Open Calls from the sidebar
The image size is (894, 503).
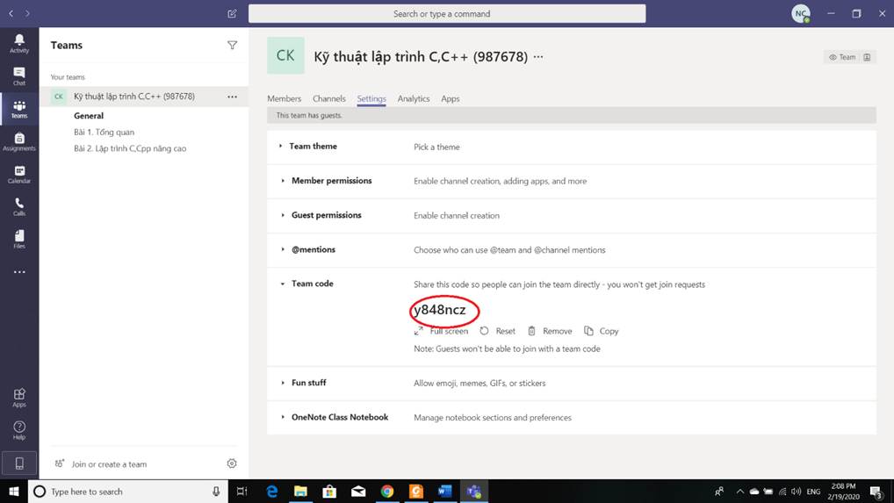[19, 206]
